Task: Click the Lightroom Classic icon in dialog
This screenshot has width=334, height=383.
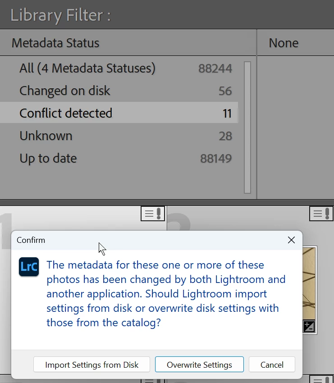Action: (29, 267)
